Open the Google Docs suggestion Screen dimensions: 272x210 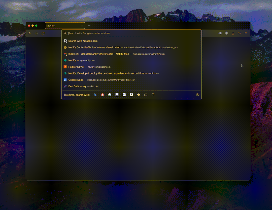tap(131, 80)
